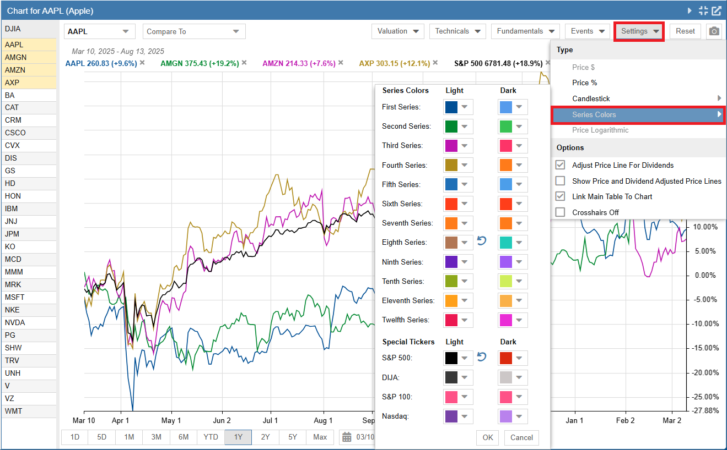
Task: Expand the Technicals dropdown
Action: point(457,31)
